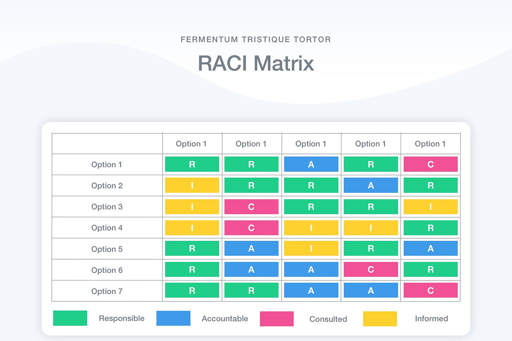The image size is (512, 341).
Task: Select the "Option 4" row label
Action: click(107, 228)
